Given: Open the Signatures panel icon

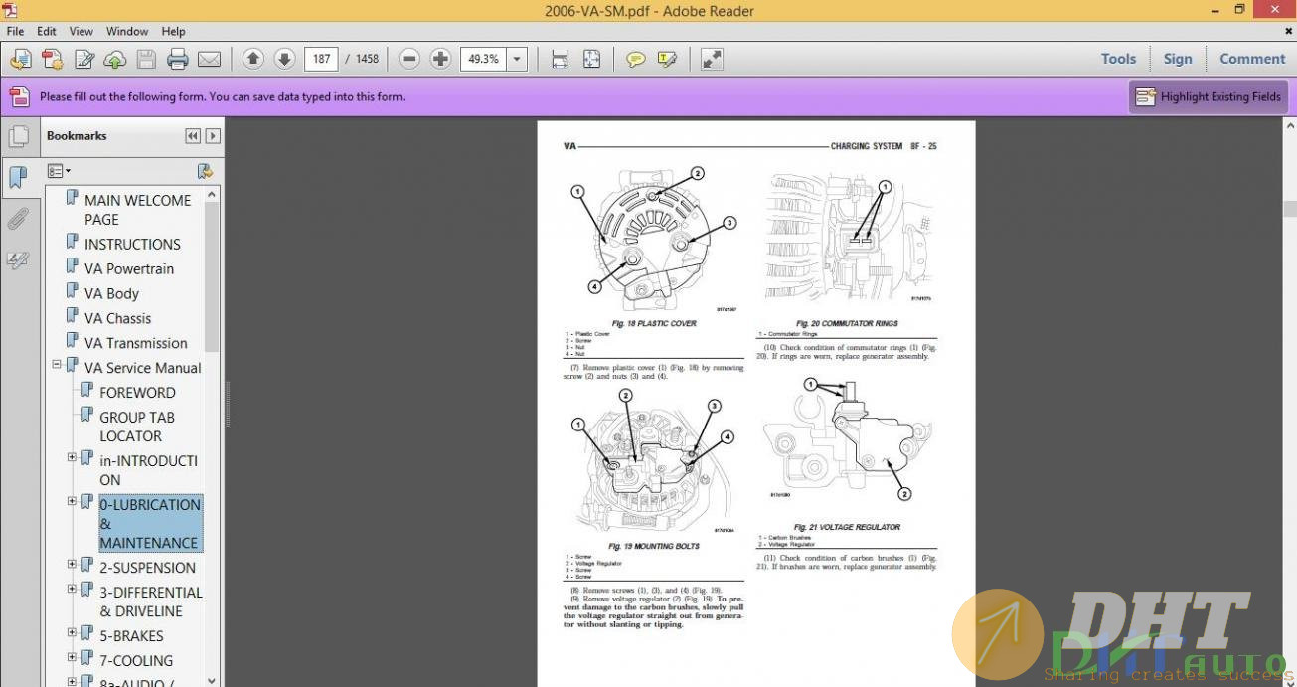Looking at the screenshot, I should pyautogui.click(x=18, y=260).
